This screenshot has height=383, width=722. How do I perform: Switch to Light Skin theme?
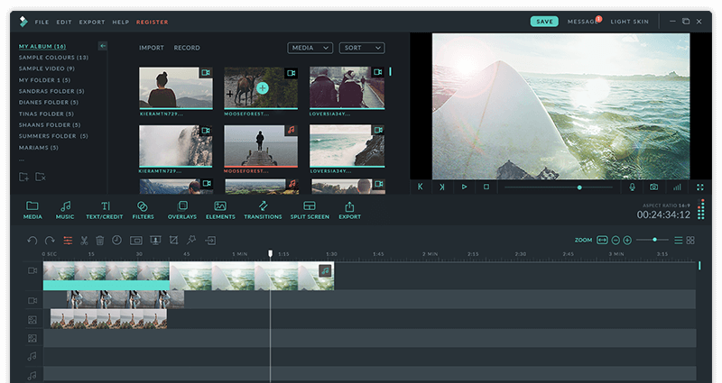(x=629, y=21)
